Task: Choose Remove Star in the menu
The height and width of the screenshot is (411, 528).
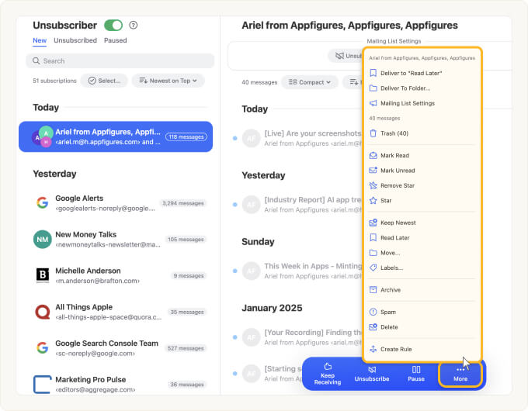Action: (422, 185)
